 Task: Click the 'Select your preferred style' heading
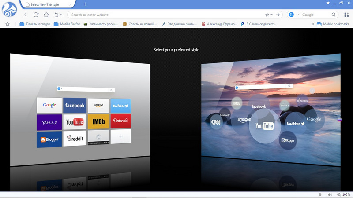click(x=176, y=50)
